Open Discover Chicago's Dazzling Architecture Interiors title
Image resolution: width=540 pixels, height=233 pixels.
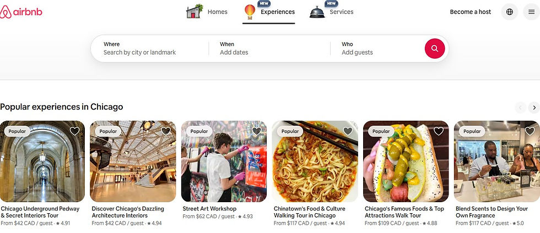tap(128, 212)
